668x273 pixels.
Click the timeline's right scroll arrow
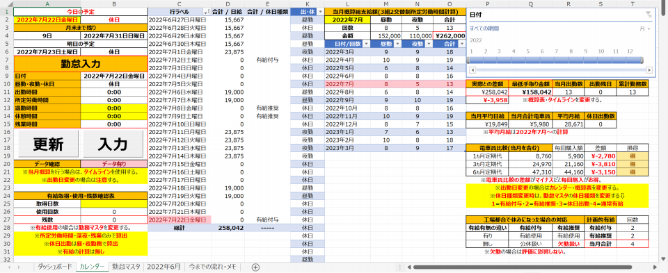(649, 70)
